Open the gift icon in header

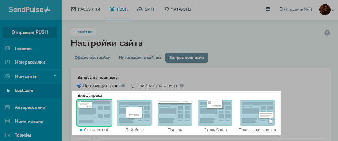[x=268, y=9]
